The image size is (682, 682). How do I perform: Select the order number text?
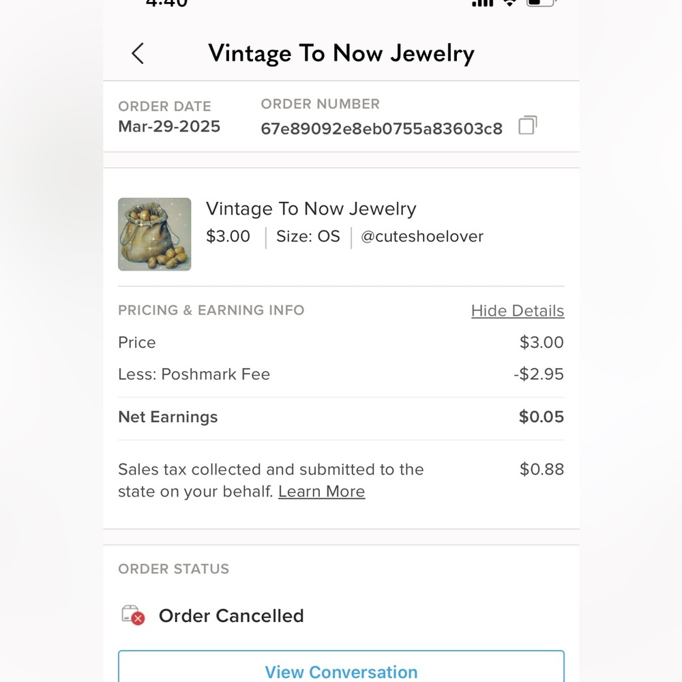coord(381,128)
